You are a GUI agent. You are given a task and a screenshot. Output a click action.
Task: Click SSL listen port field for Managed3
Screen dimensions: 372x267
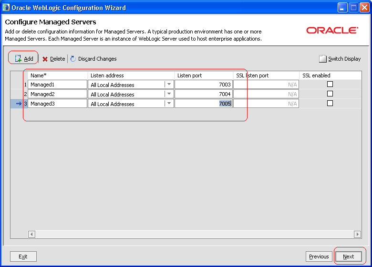pyautogui.click(x=266, y=103)
